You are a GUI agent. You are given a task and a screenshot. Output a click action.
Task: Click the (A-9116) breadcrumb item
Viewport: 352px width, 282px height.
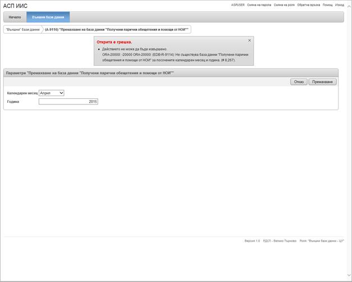pos(116,29)
